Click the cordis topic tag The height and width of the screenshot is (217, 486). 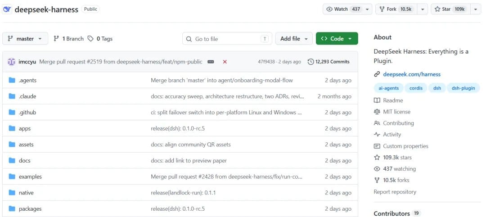[416, 88]
